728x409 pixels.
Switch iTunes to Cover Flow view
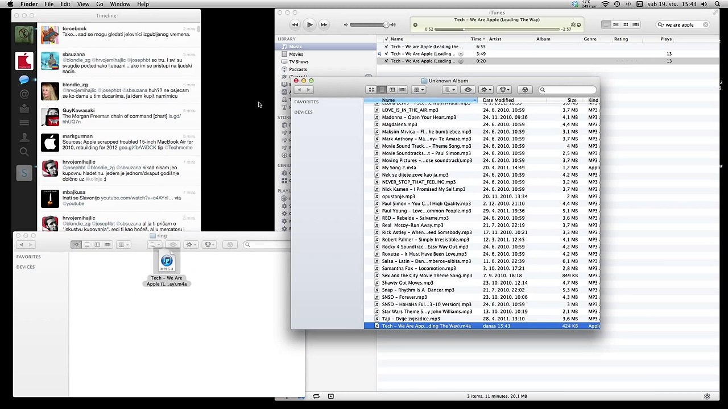(635, 24)
